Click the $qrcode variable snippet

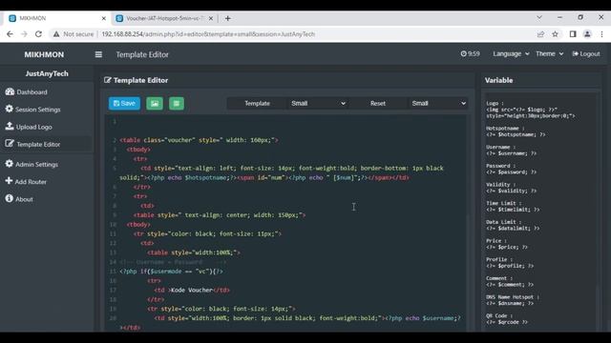[507, 322]
